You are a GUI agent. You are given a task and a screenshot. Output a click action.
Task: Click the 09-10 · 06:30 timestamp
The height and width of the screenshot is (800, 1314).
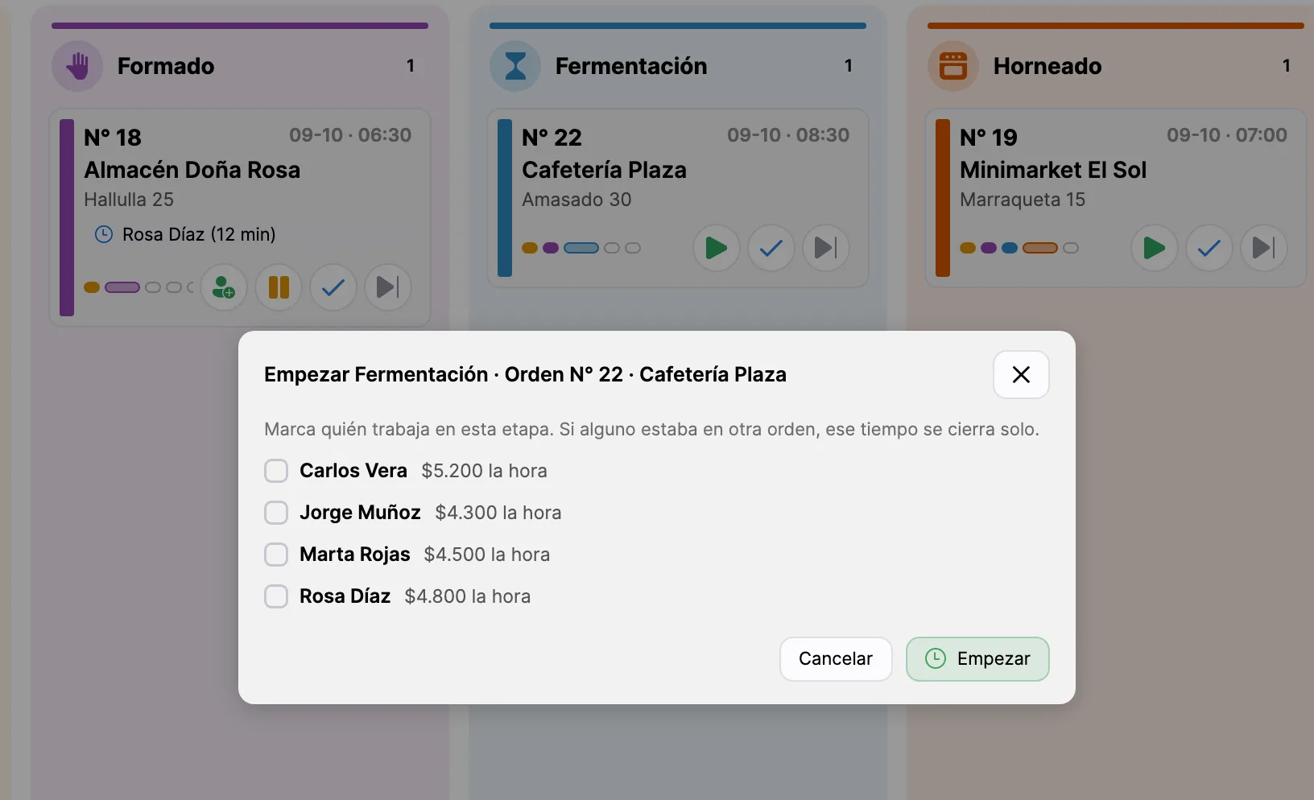[350, 135]
